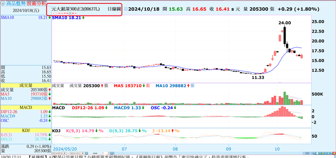Zoom out with the yellow minus icon

[x=320, y=153]
